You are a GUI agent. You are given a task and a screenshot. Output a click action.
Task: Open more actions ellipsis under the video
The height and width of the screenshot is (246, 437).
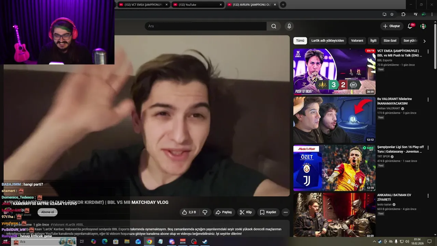[x=285, y=212]
